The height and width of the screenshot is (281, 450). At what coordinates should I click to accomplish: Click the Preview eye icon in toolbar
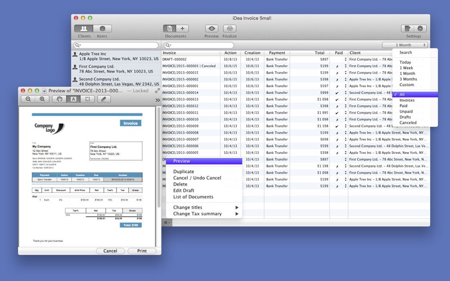pyautogui.click(x=211, y=29)
